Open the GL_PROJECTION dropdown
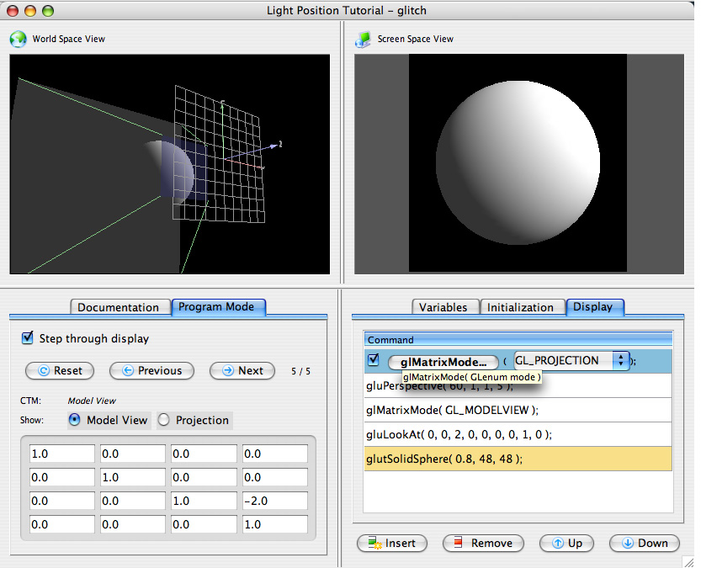Image resolution: width=701 pixels, height=568 pixels. pos(572,360)
